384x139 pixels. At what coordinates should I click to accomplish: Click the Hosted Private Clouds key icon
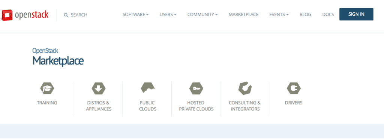pyautogui.click(x=196, y=88)
